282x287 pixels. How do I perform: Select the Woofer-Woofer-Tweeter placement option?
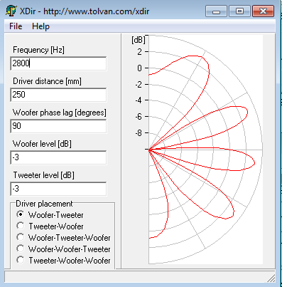[x=63, y=249]
